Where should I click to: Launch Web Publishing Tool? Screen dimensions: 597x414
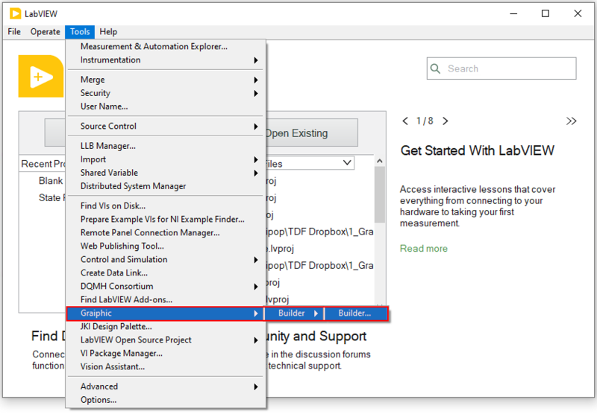pos(165,246)
